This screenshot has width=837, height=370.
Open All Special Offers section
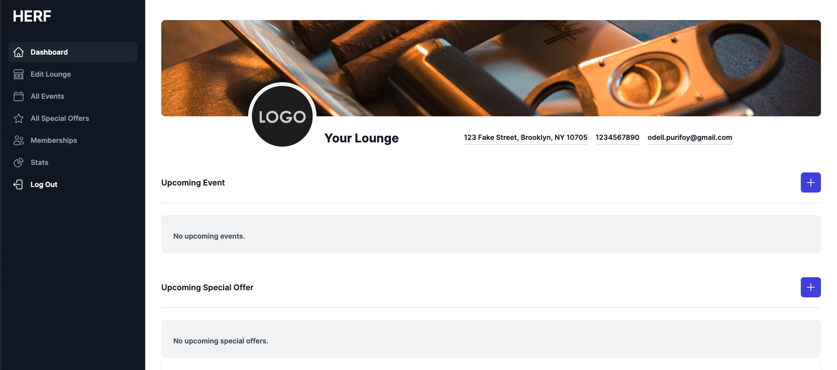[60, 118]
